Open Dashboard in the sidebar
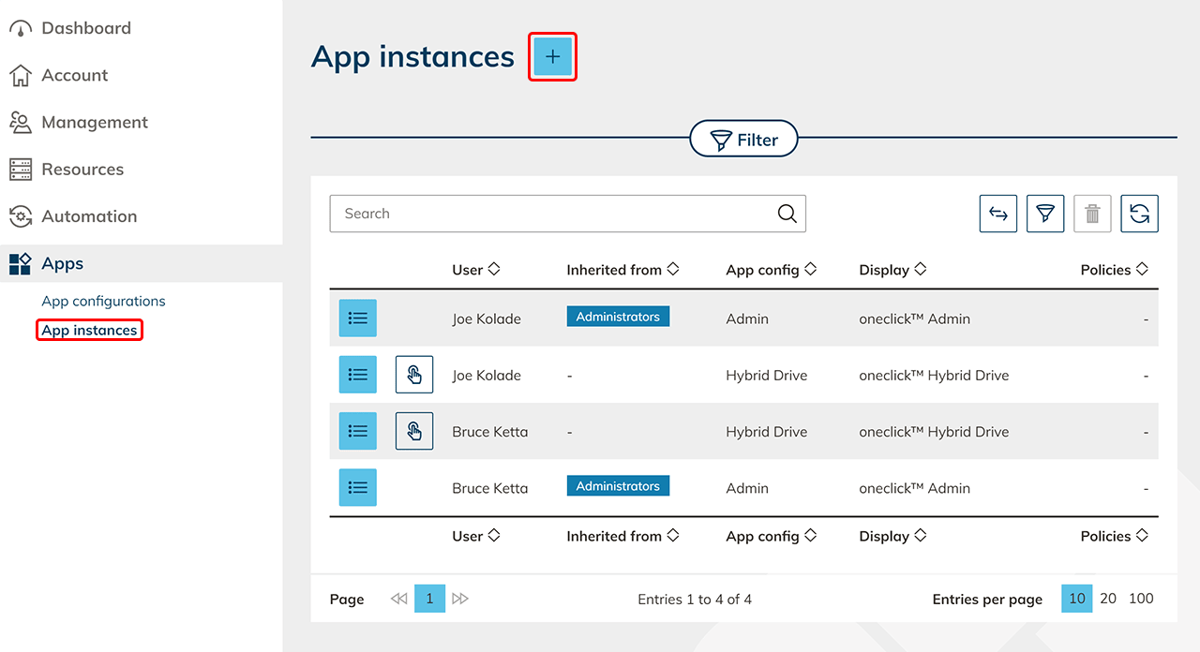The width and height of the screenshot is (1200, 652). click(x=85, y=28)
